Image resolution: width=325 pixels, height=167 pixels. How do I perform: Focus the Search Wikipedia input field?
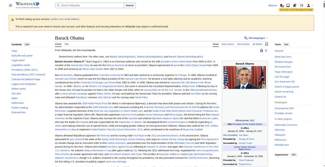click(x=89, y=5)
